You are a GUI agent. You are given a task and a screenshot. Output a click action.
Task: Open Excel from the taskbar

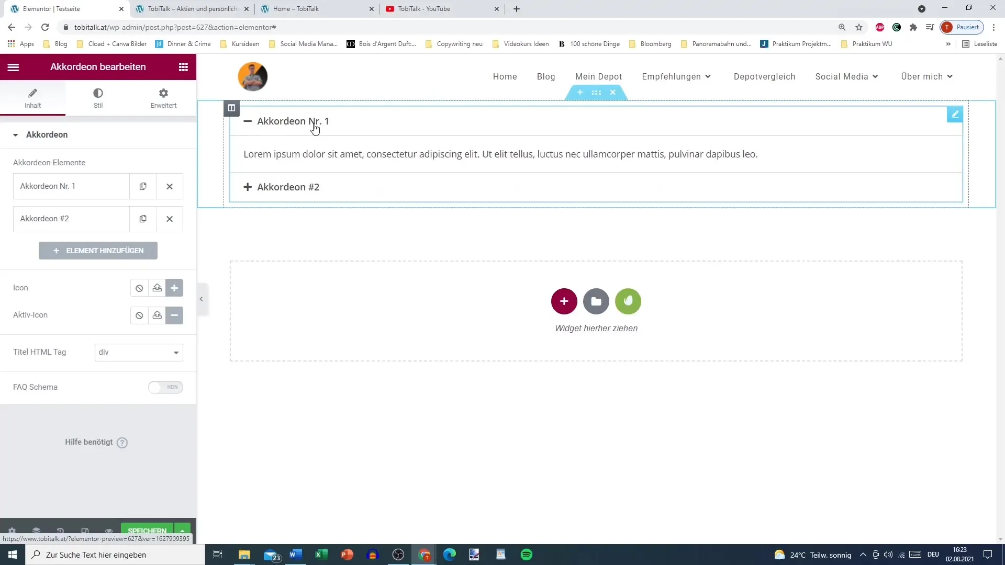pyautogui.click(x=321, y=555)
